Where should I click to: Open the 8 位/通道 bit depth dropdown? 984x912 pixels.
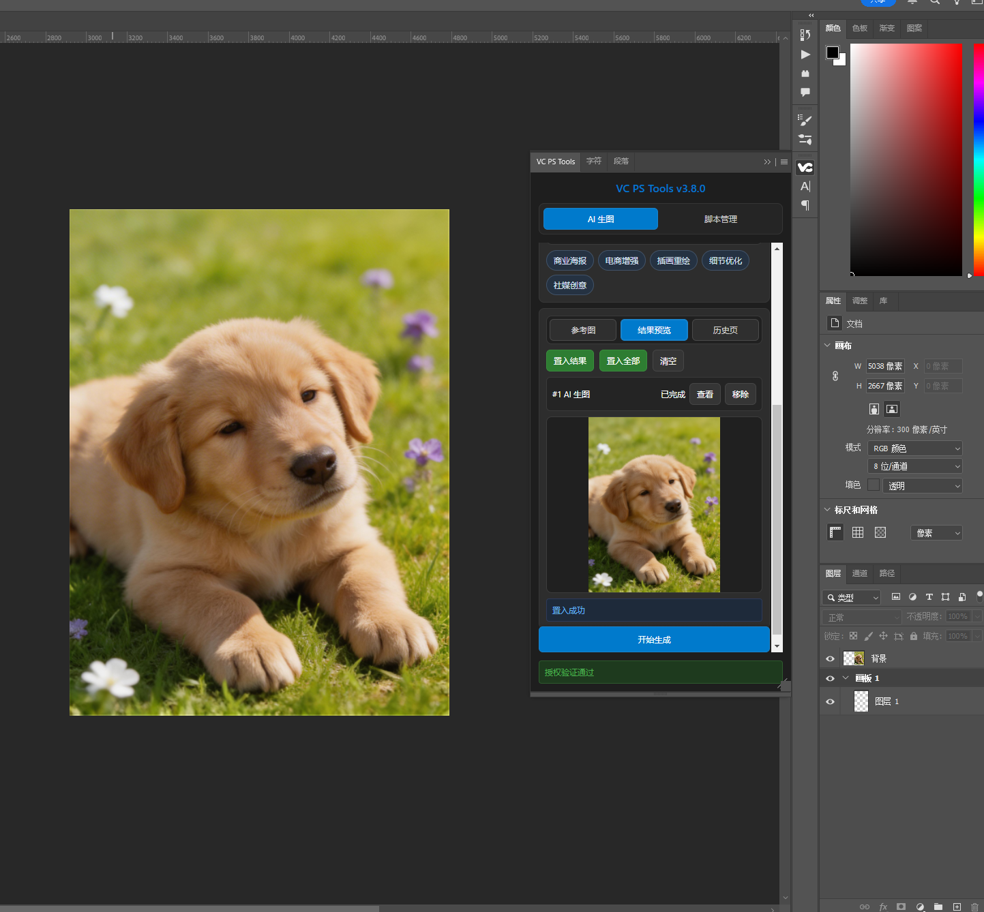coord(915,466)
